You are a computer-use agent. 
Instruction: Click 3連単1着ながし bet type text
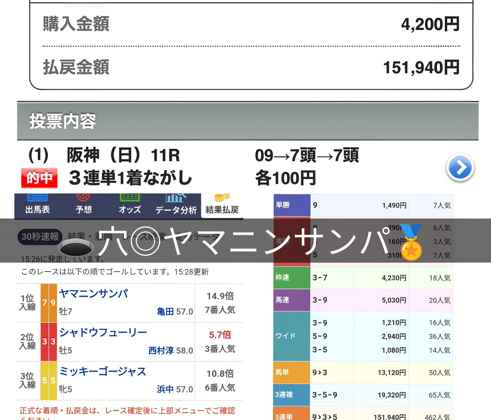131,178
